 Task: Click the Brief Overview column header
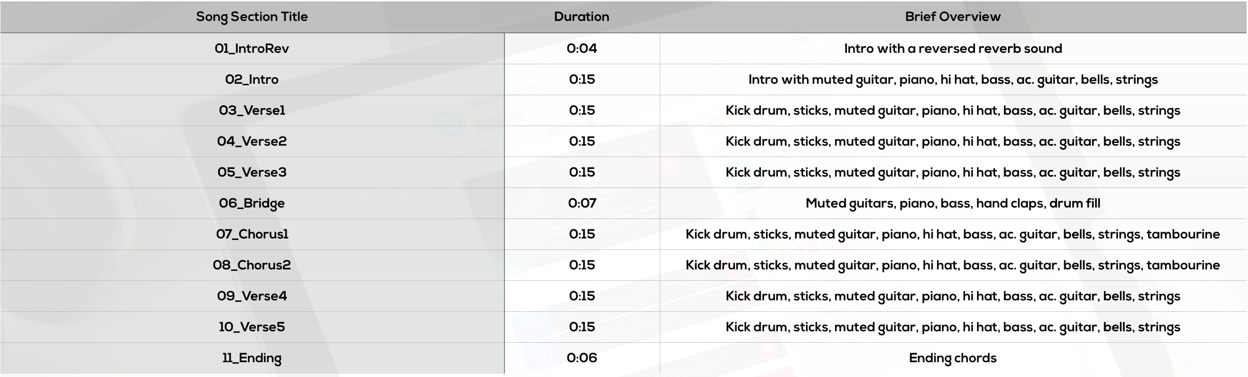pos(953,17)
